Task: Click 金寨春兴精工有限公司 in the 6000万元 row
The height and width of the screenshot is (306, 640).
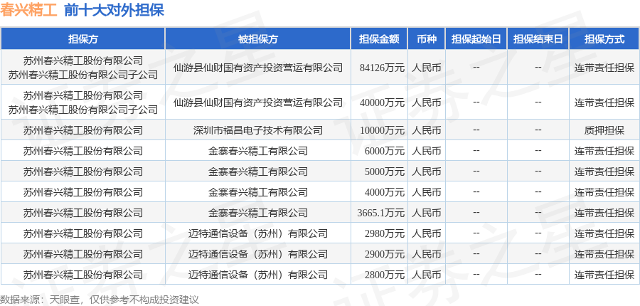Action: (258, 151)
